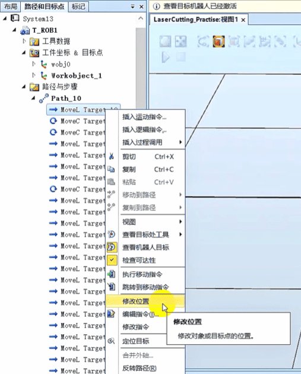Select the 工件坐标 & 目标点 folder

pos(72,53)
